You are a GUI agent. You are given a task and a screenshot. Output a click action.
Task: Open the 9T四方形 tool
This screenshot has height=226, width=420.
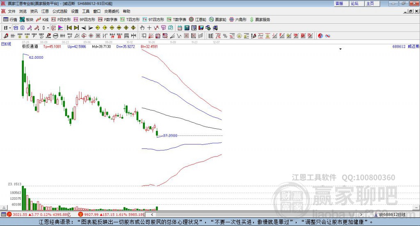click(153, 20)
